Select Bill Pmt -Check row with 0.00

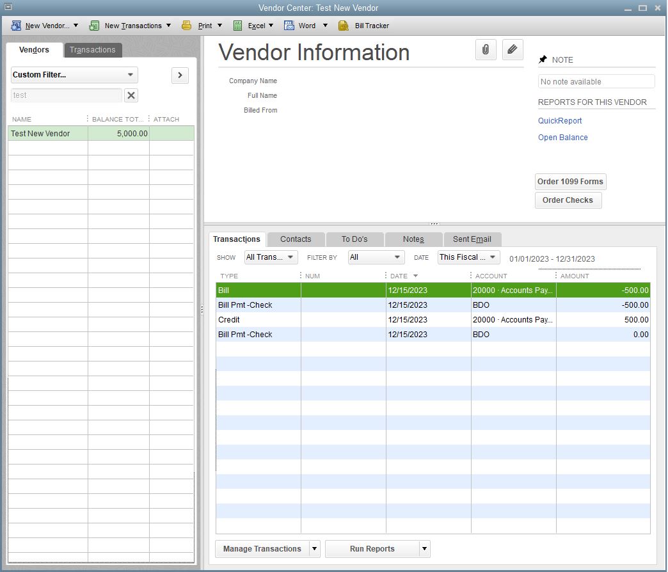pyautogui.click(x=433, y=335)
